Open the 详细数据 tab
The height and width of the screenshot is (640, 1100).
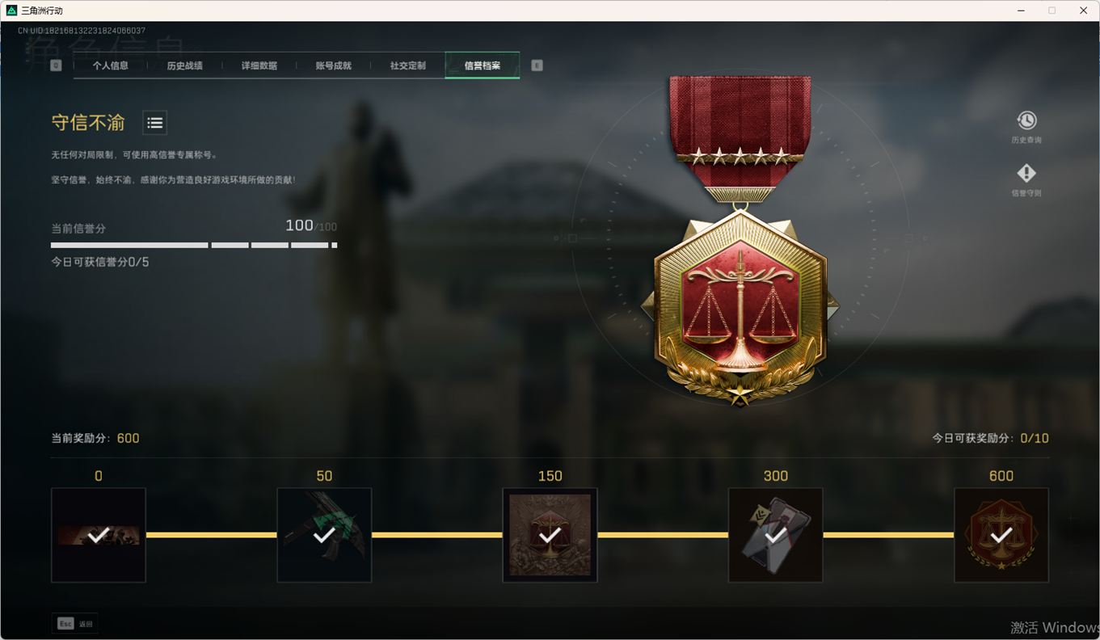pos(259,65)
